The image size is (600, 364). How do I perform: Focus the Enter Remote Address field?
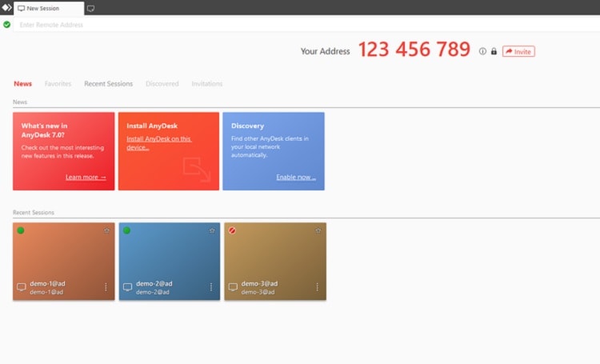coord(306,25)
